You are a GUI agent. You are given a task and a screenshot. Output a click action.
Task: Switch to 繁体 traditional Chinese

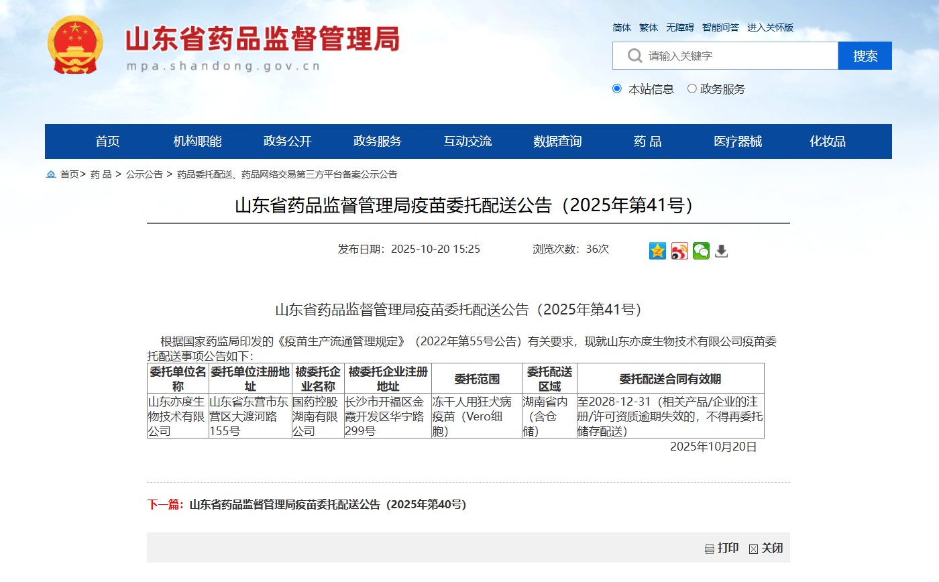648,27
